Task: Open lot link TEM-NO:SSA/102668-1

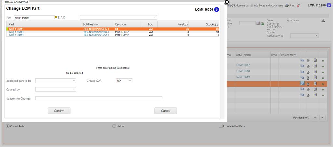Action: click(x=96, y=32)
